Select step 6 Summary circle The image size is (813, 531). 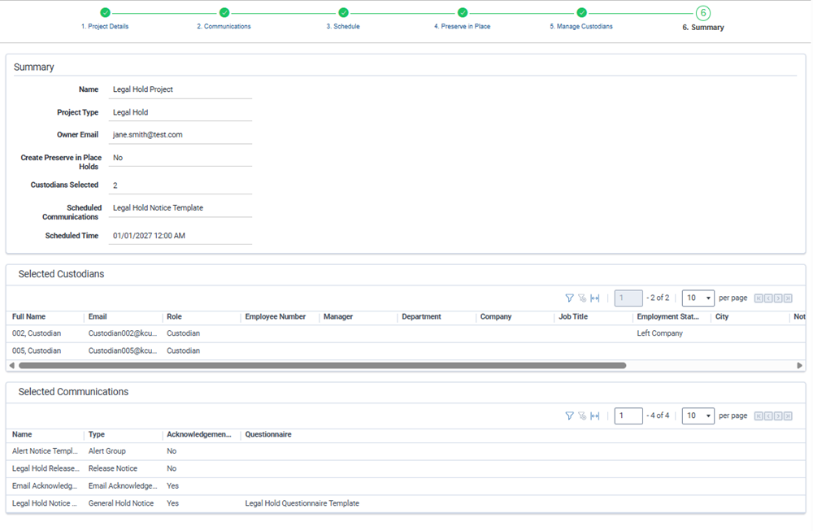[703, 12]
